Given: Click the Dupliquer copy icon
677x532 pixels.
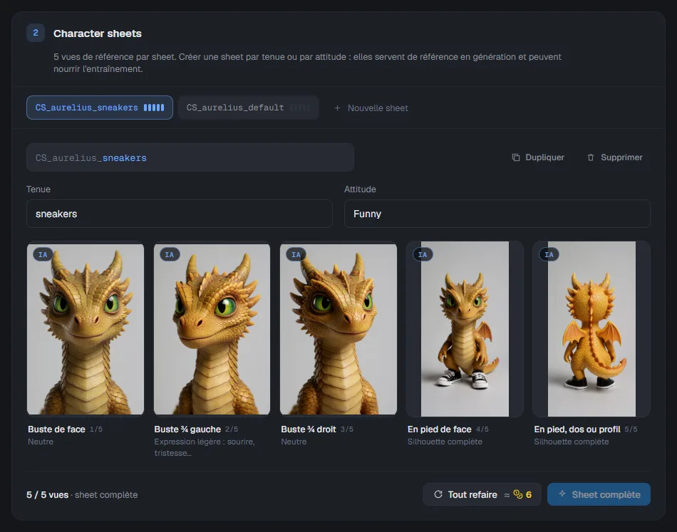Looking at the screenshot, I should click(x=515, y=157).
